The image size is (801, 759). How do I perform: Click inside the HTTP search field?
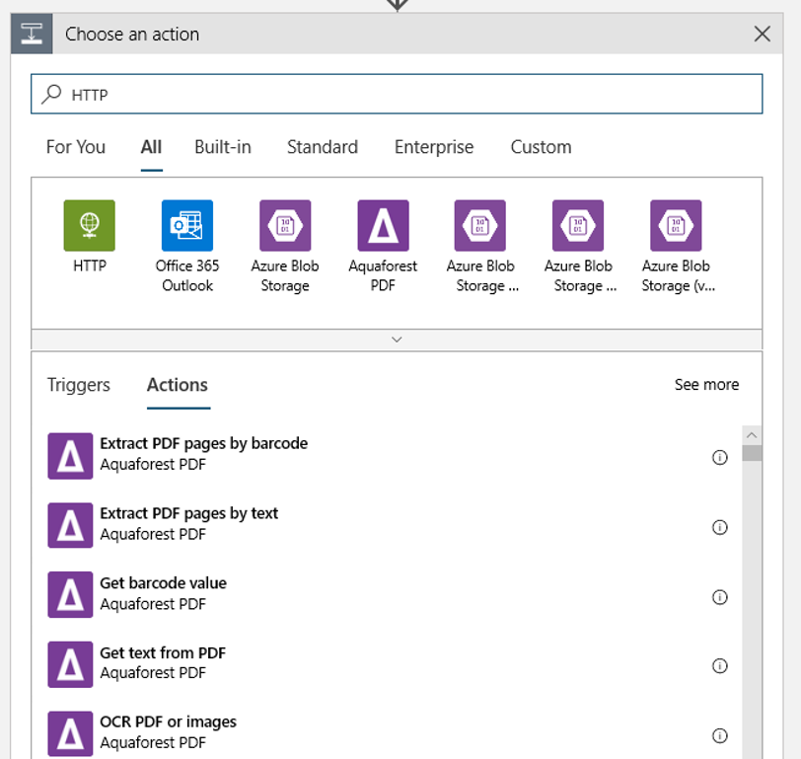click(x=296, y=93)
